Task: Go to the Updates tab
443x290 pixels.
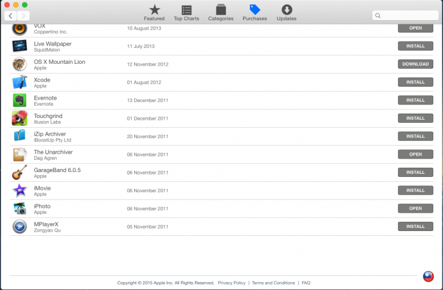Action: 287,13
